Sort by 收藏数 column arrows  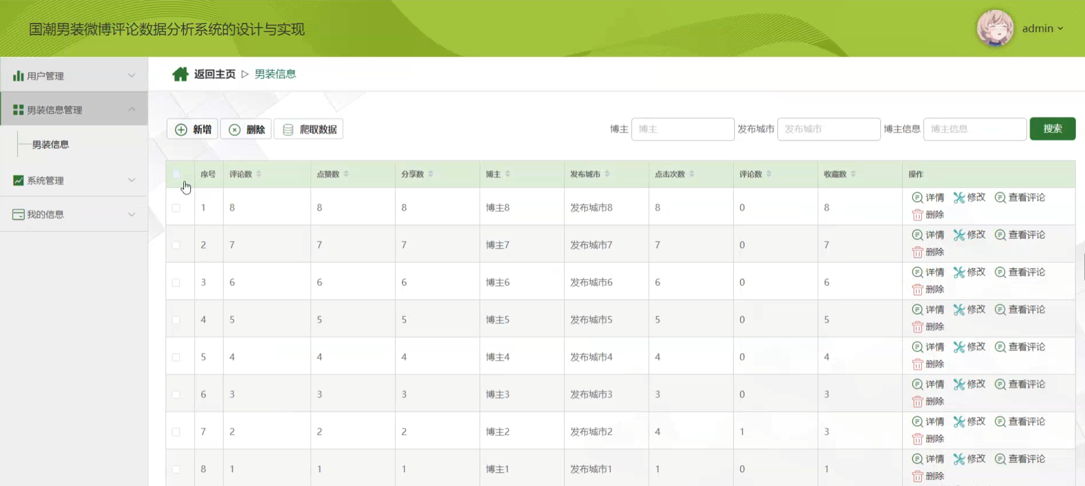(853, 174)
